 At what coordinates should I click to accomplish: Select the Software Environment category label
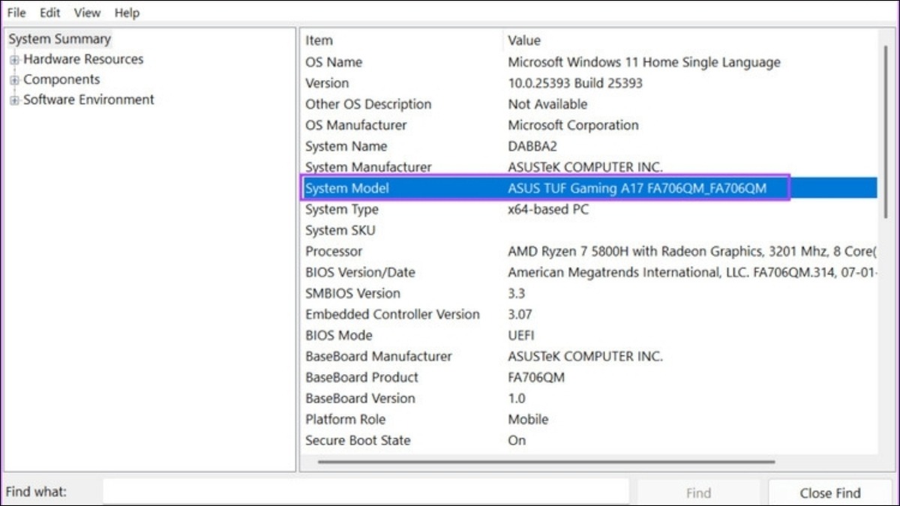tap(88, 100)
